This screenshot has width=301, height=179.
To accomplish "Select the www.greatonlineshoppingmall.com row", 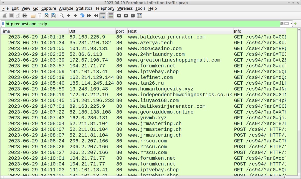I will pyautogui.click(x=143, y=60).
